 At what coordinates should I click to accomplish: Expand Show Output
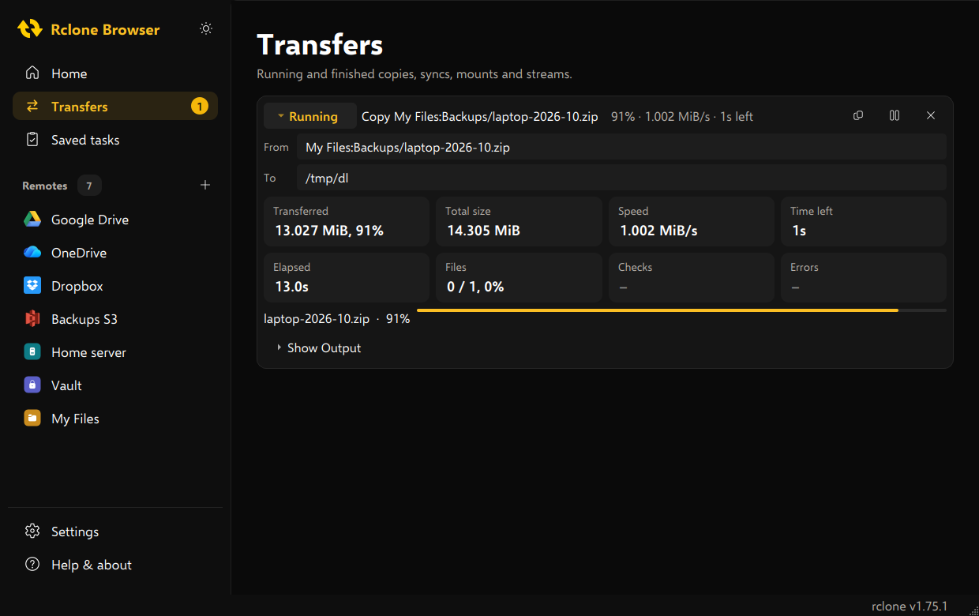click(x=319, y=347)
